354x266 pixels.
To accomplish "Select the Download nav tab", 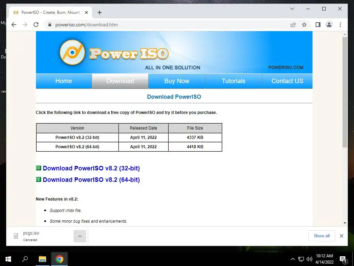I will (120, 81).
